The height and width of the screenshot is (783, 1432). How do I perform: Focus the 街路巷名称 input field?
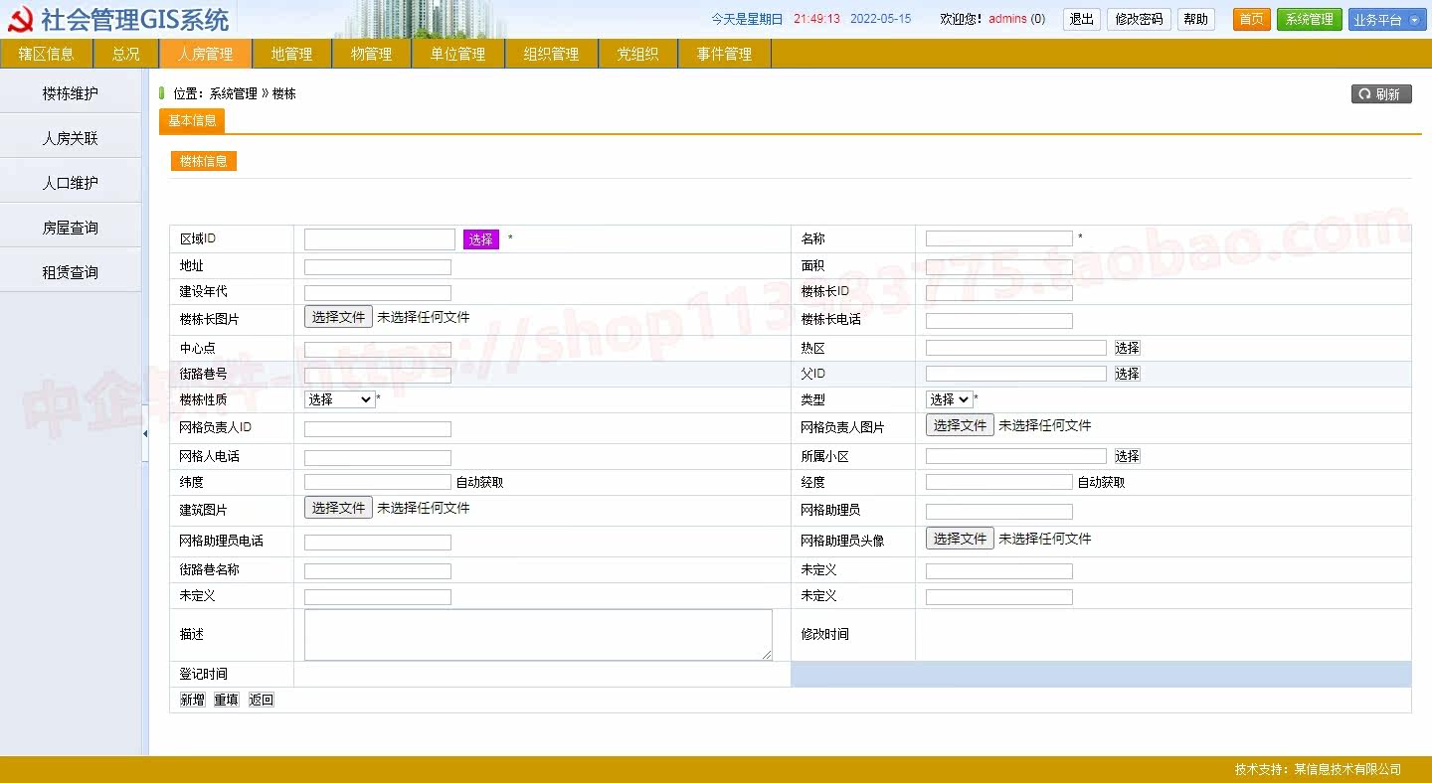pos(378,570)
